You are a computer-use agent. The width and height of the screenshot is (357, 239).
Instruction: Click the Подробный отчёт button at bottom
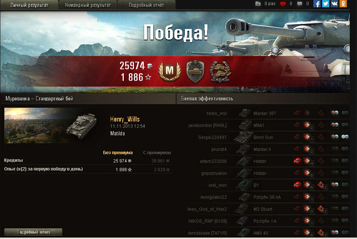click(33, 232)
